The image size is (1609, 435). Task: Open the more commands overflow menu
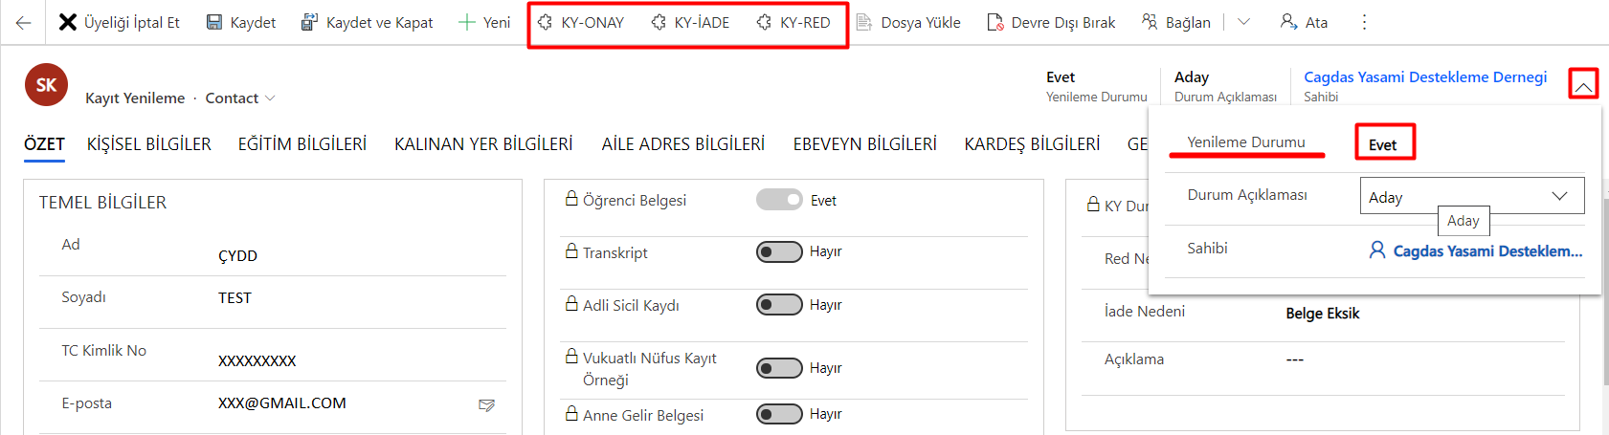pos(1364,22)
